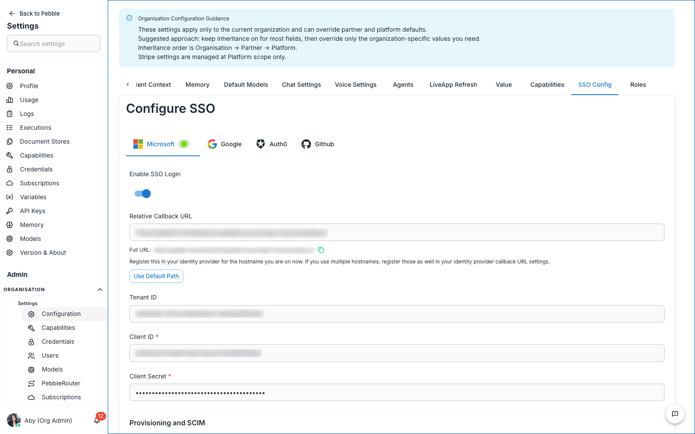Open organisation Configuration settings item
This screenshot has width=695, height=434.
coord(64,314)
